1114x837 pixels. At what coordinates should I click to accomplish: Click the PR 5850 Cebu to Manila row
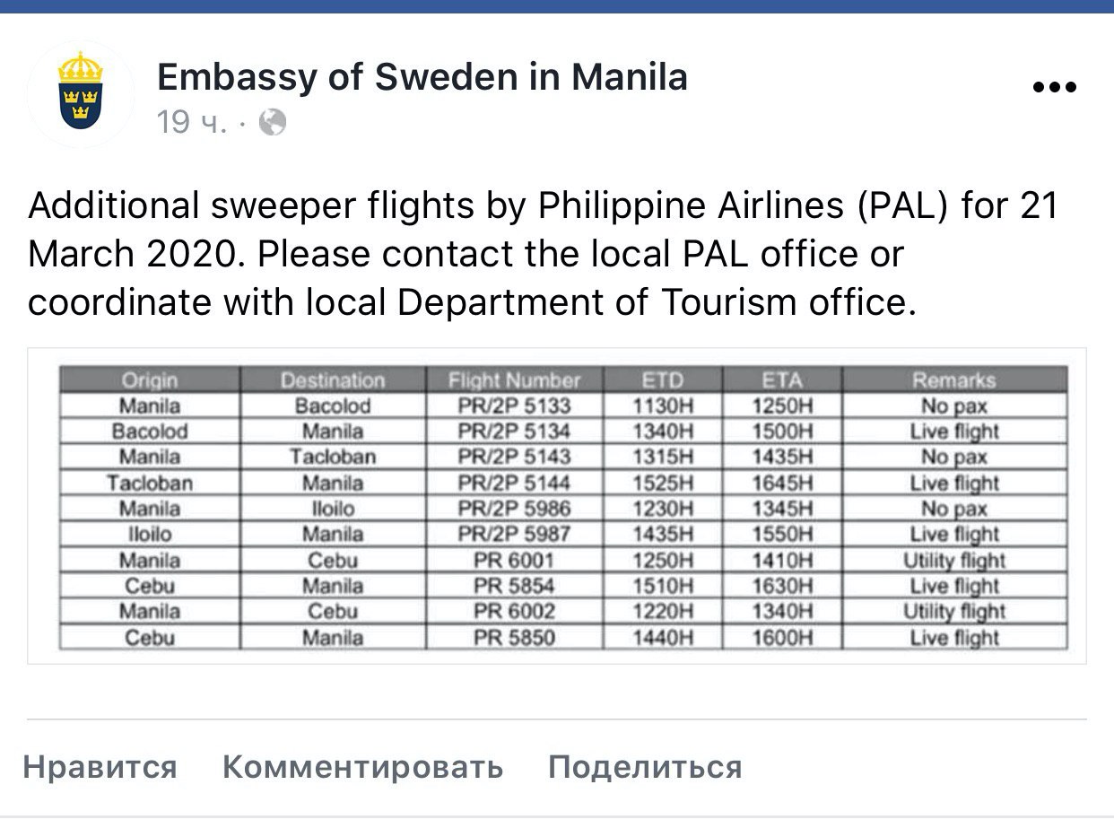(x=564, y=638)
